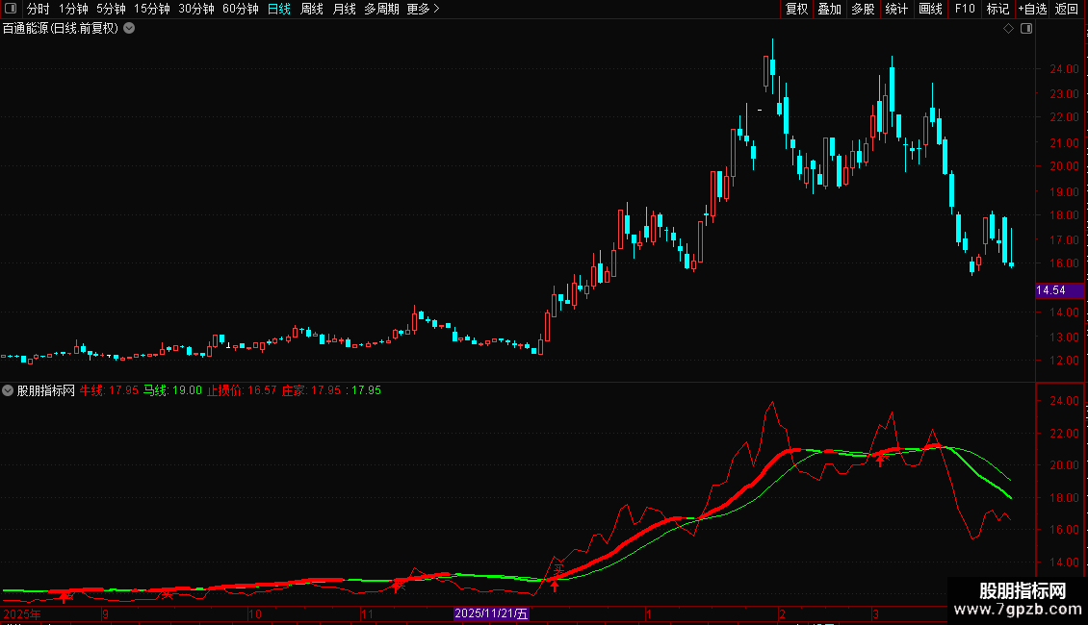Add stock via +自选 button

[x=1032, y=9]
